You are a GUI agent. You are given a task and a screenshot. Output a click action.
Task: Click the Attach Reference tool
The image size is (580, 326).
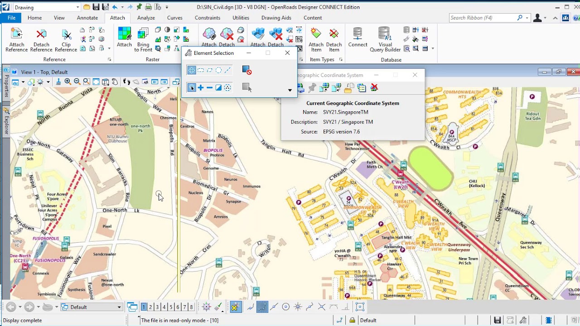(x=16, y=39)
